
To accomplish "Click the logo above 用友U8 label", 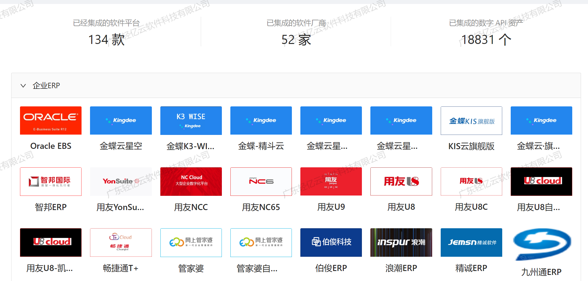I will [401, 181].
